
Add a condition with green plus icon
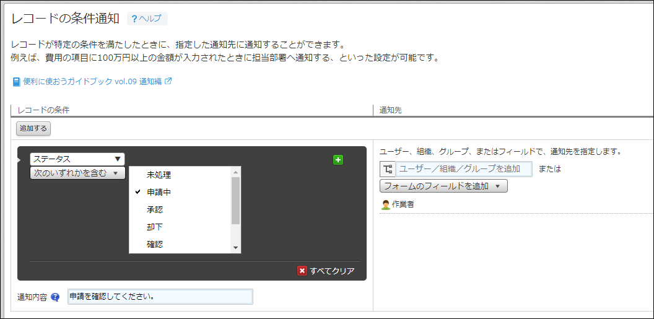[338, 160]
